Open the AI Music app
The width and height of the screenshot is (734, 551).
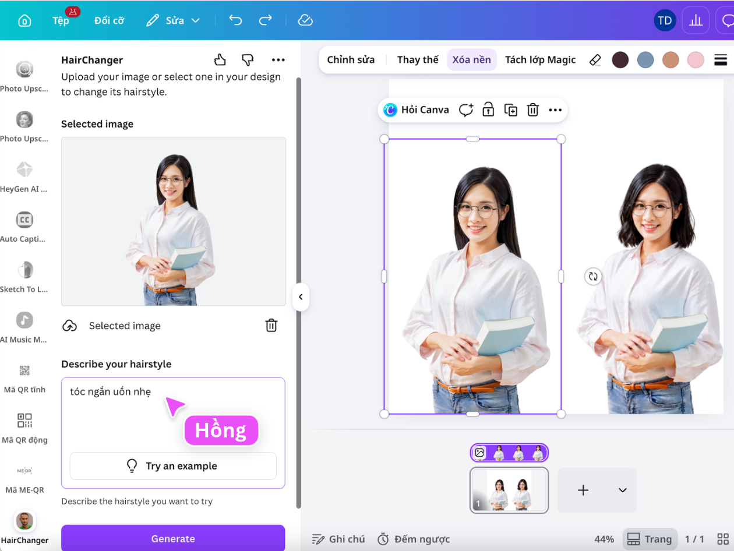coord(24,327)
